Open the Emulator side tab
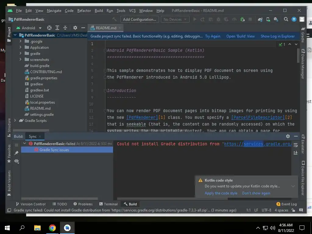The image size is (312, 234). tap(303, 144)
